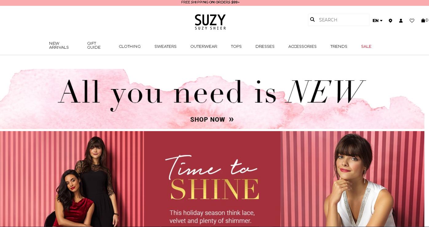Open the Dresses category
Screen dimensions: 429x227
click(x=265, y=47)
